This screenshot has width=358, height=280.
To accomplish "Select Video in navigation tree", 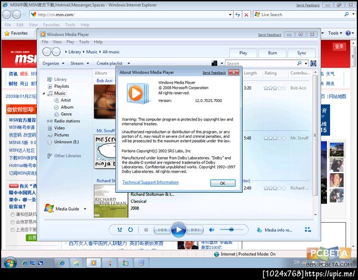I will point(59,128).
